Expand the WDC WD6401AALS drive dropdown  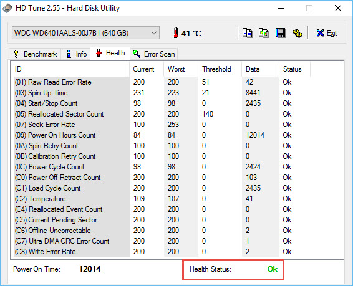86,33
